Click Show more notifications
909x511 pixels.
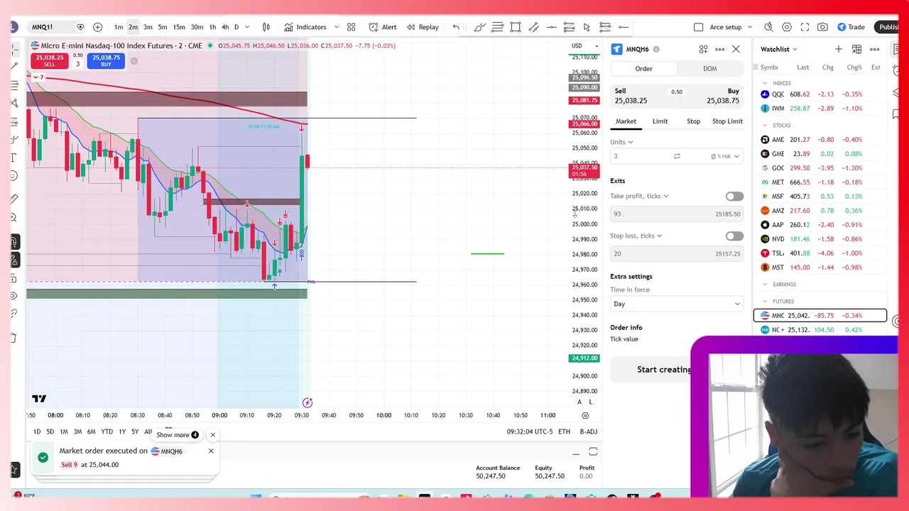pos(178,434)
